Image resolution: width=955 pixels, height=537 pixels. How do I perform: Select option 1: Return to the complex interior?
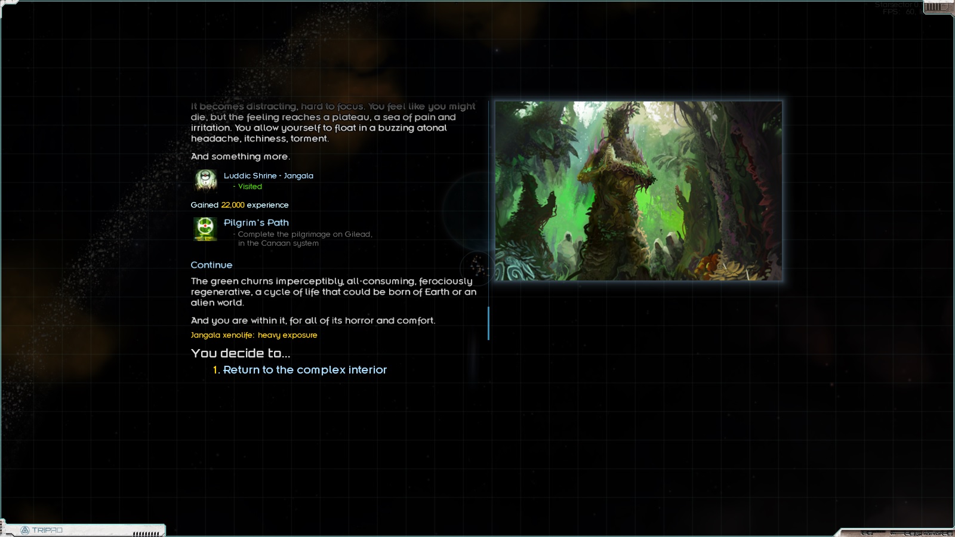click(x=304, y=370)
